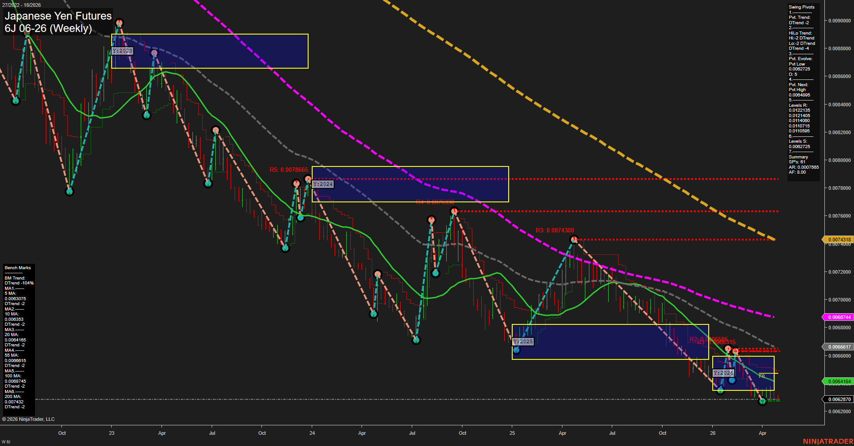Click the R5: 0.0078665 resistance label
This screenshot has height=446, width=854.
point(288,170)
